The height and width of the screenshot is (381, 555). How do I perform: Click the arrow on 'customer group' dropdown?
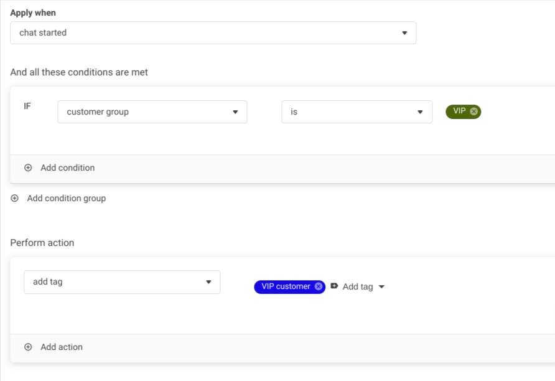point(235,112)
